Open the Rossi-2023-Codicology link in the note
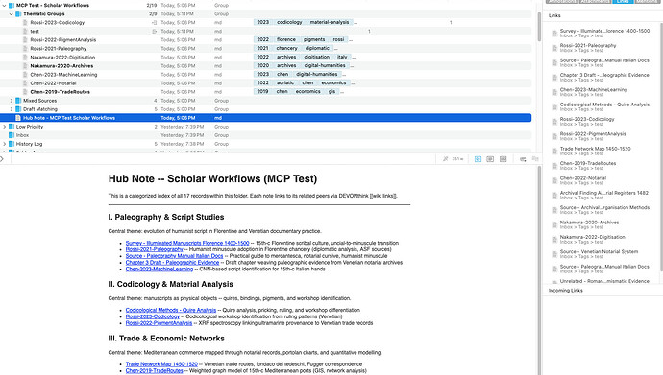Viewport: 663px width, 375px height. [153, 316]
